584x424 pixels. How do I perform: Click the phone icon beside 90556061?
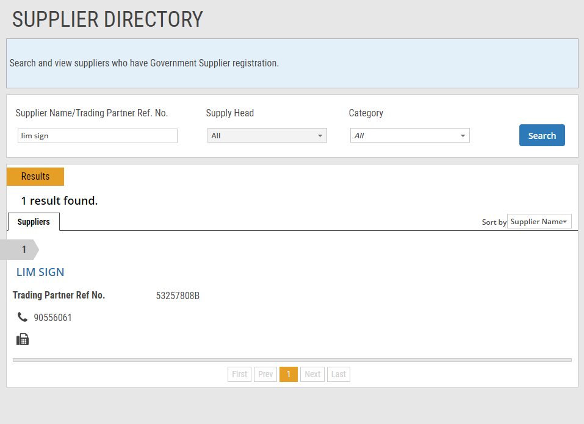(x=23, y=317)
